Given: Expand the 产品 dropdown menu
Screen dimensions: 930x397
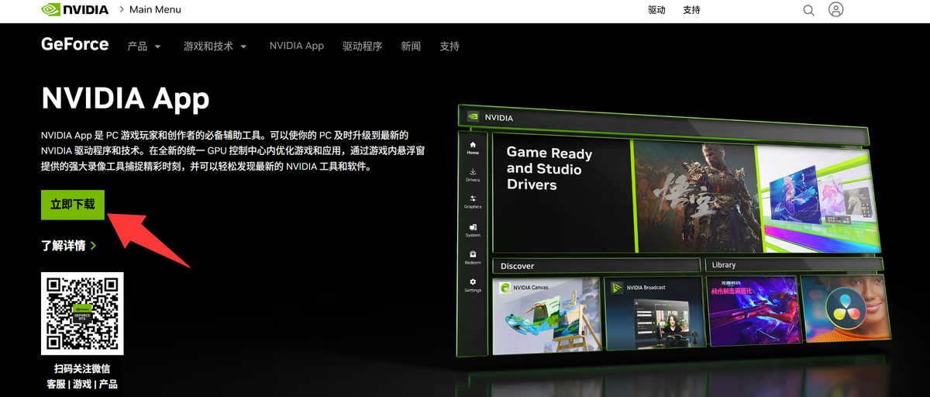Looking at the screenshot, I should tap(144, 47).
